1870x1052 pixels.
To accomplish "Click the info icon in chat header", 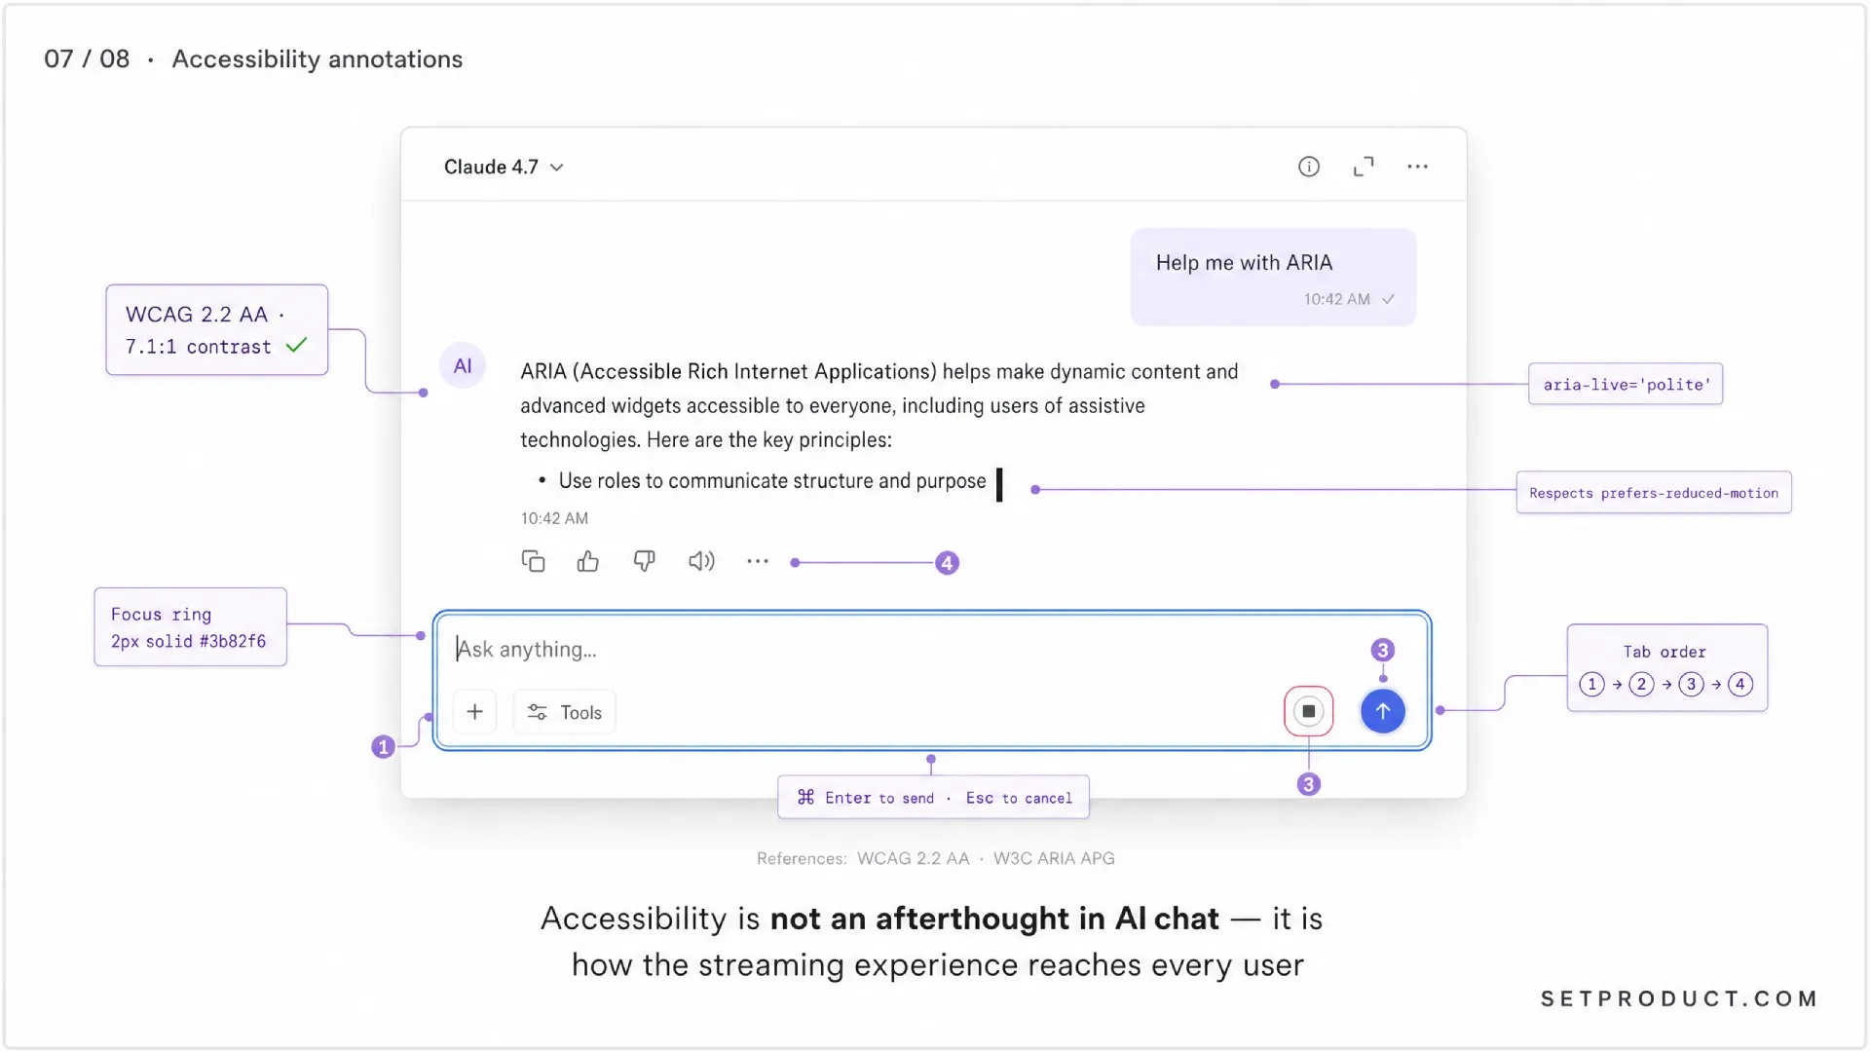I will (x=1309, y=167).
